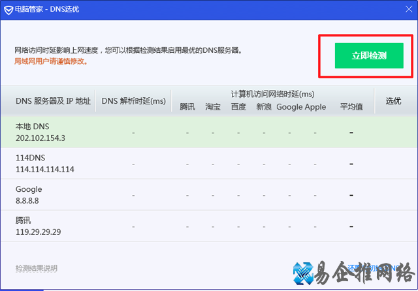The width and height of the screenshot is (418, 291).
Task: Open the 检测结果说明 link
Action: [37, 268]
